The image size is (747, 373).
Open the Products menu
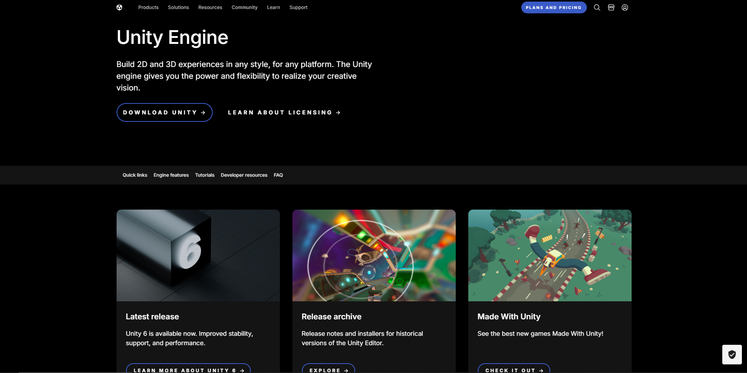pos(148,7)
